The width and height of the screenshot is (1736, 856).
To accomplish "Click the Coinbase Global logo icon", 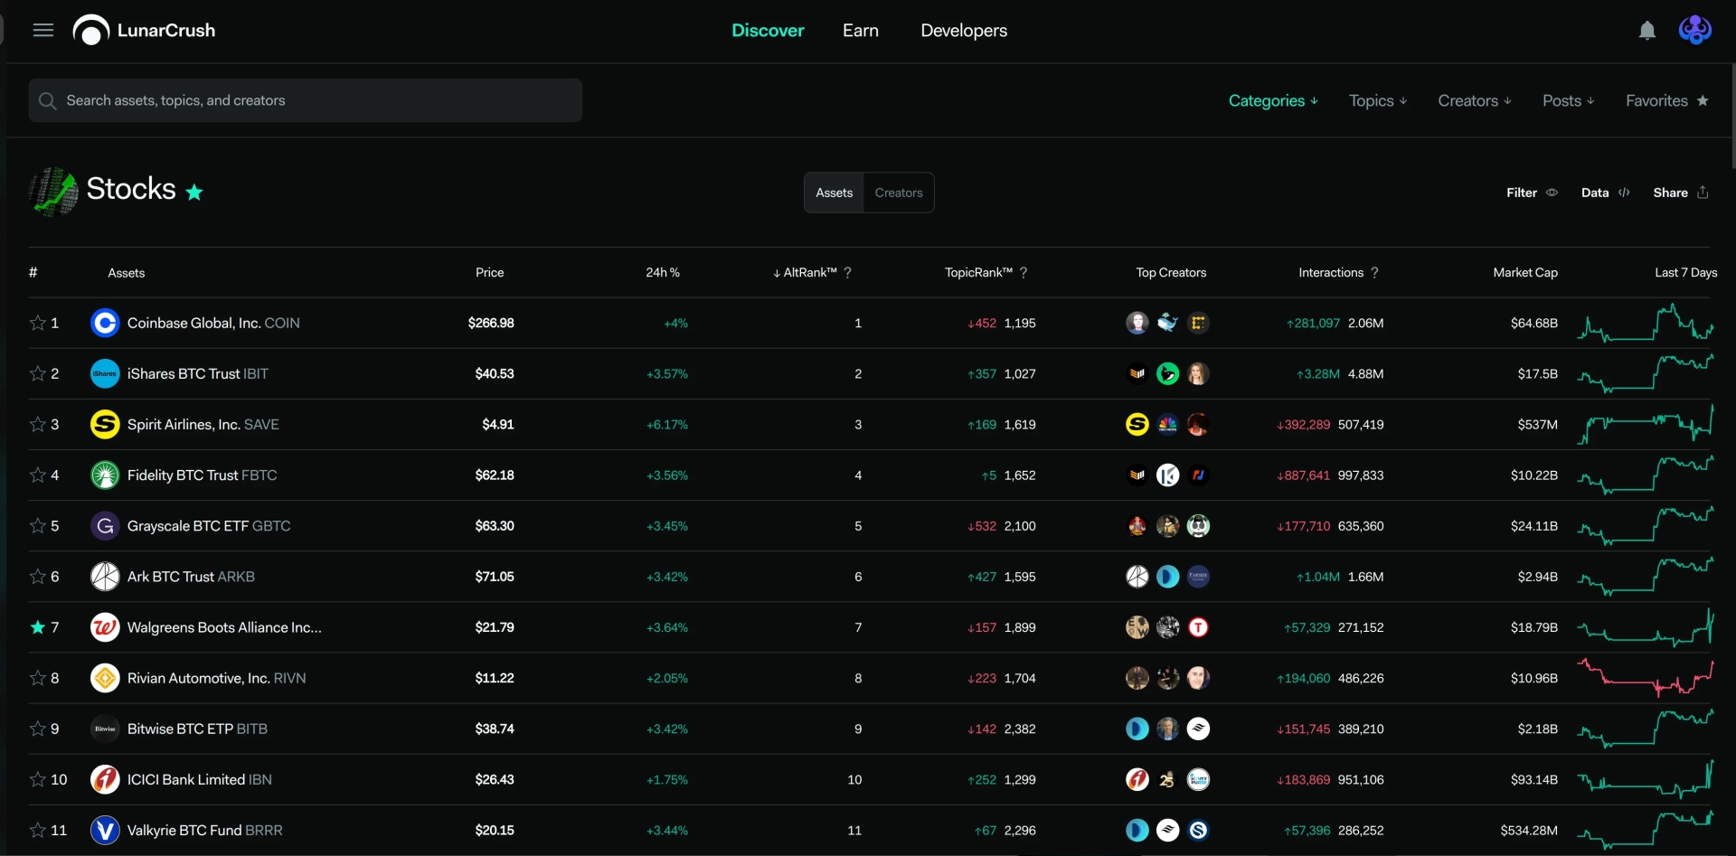I will (x=105, y=323).
